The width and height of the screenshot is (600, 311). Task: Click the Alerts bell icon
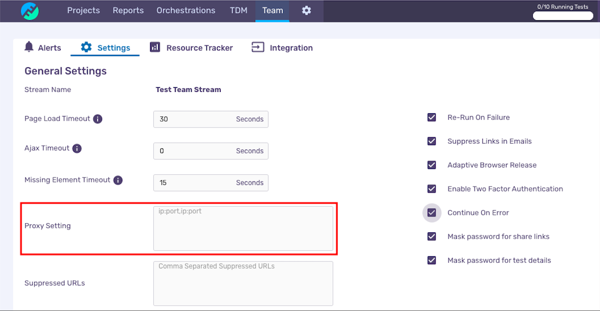coord(29,47)
